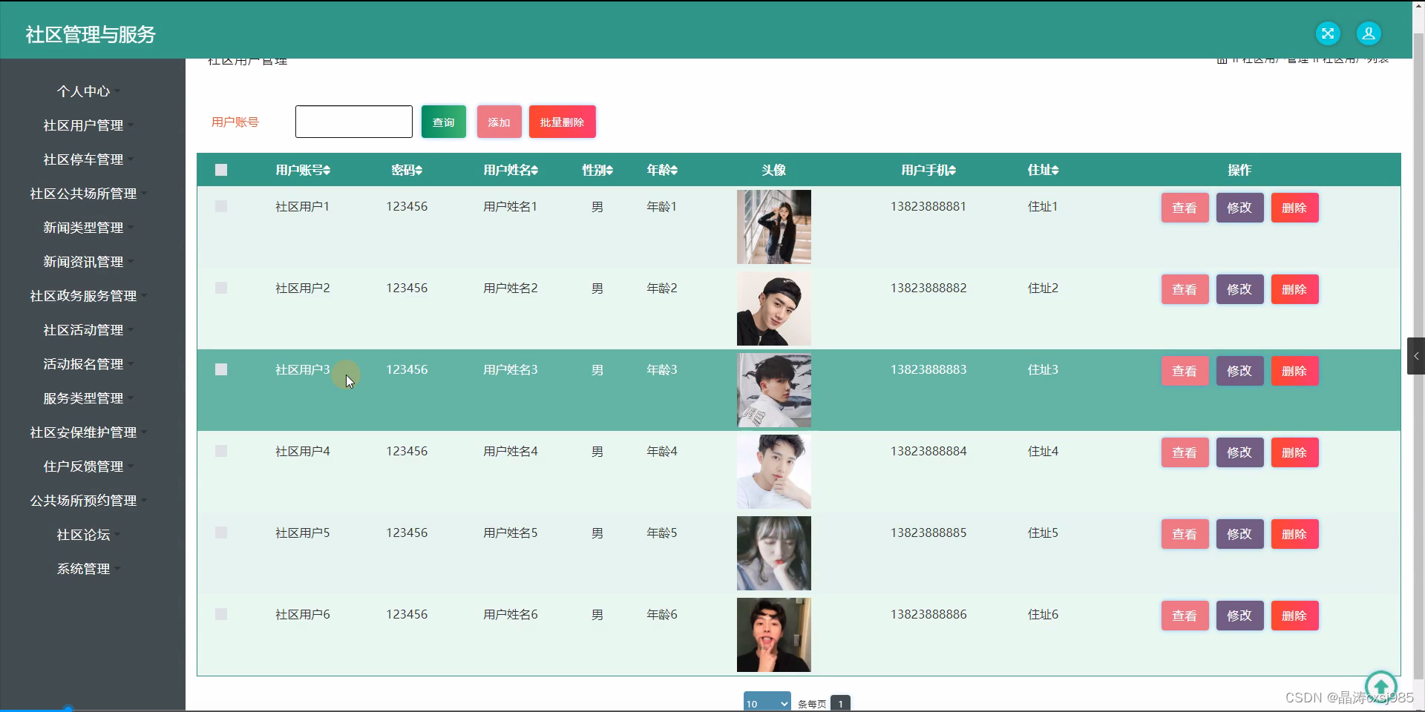Open the 10 per page dropdown
Viewport: 1425px width, 712px height.
(767, 703)
